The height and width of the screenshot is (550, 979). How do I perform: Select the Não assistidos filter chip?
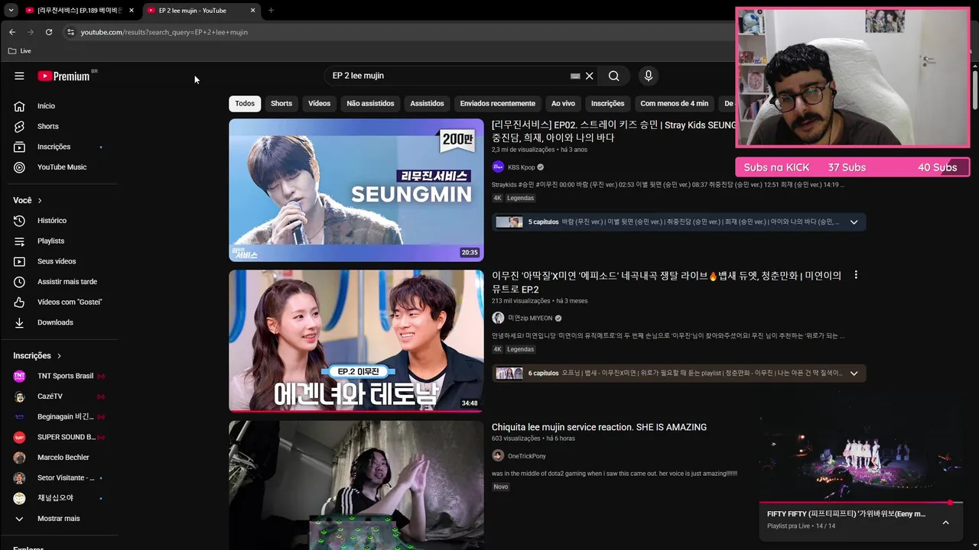370,104
